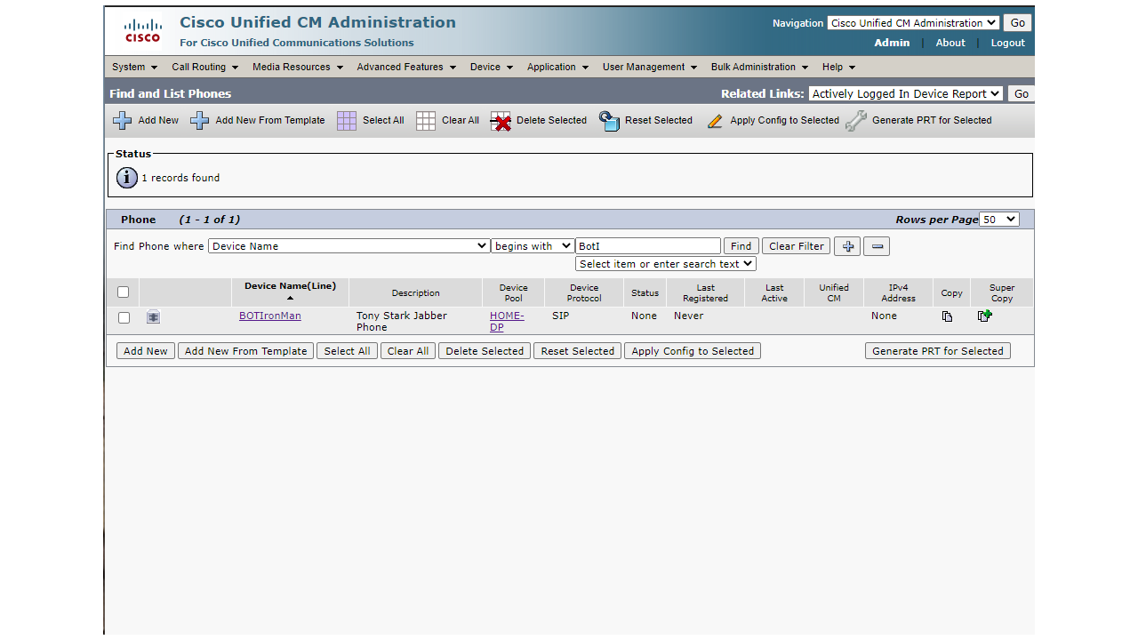Open the Device Name search field dropdown
The width and height of the screenshot is (1138, 640).
(349, 246)
